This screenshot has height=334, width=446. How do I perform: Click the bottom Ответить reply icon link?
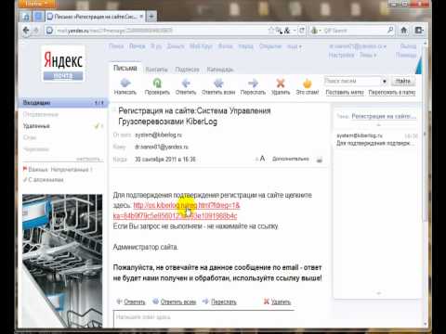click(x=131, y=302)
